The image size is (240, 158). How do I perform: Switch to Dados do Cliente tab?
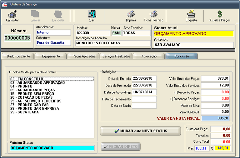17,56
